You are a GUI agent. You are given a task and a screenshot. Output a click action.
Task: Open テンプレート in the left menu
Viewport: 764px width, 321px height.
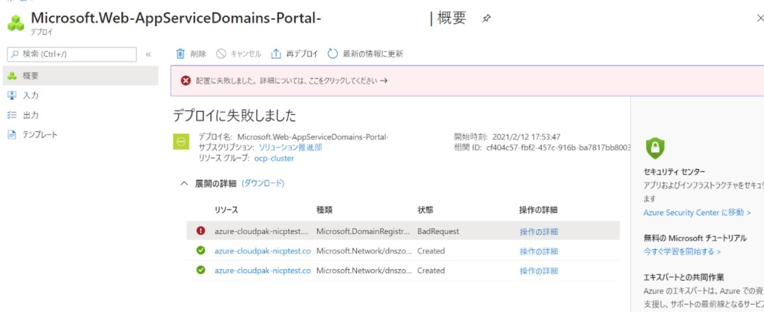40,134
